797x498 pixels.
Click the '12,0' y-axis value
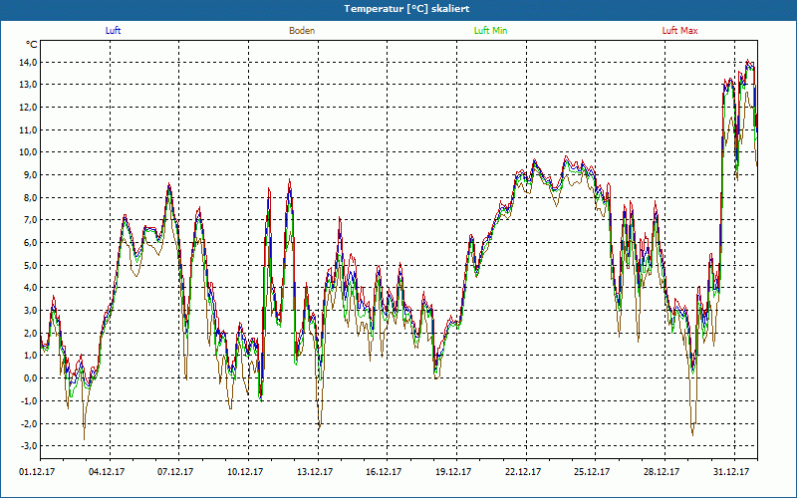click(28, 108)
